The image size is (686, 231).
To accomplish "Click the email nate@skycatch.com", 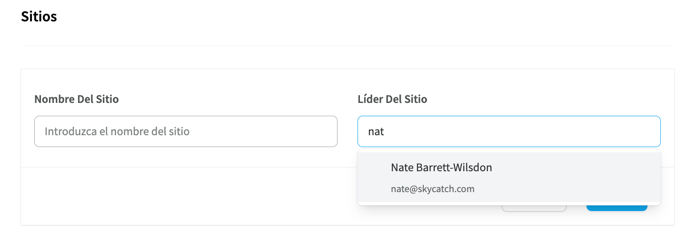I will pos(433,189).
